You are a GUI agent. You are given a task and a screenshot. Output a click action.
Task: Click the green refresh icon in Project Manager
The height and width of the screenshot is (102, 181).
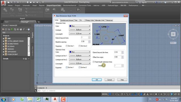(x=12, y=29)
